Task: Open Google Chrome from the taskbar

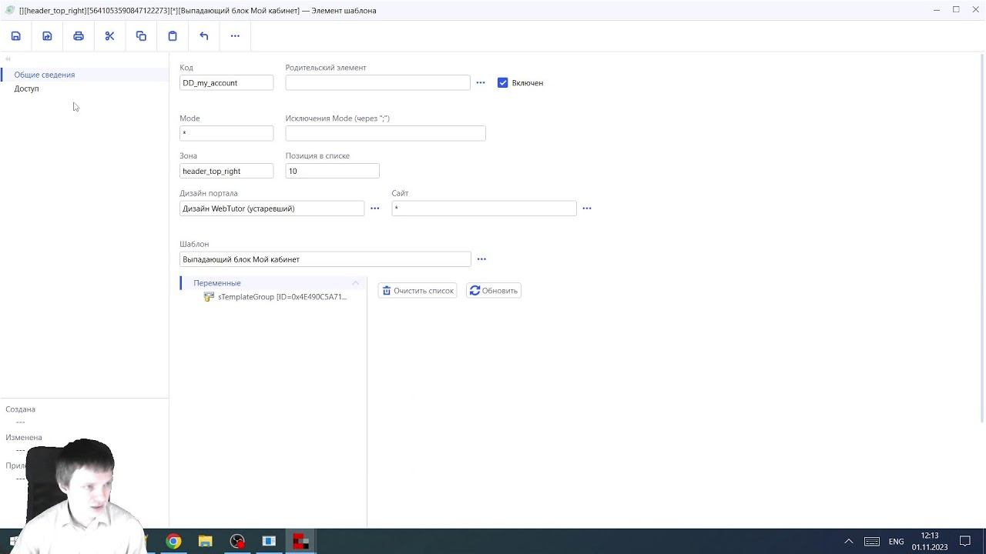Action: tap(173, 542)
